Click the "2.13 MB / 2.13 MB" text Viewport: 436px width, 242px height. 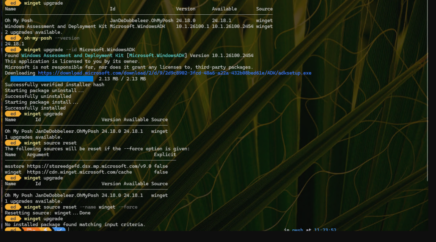pos(122,79)
